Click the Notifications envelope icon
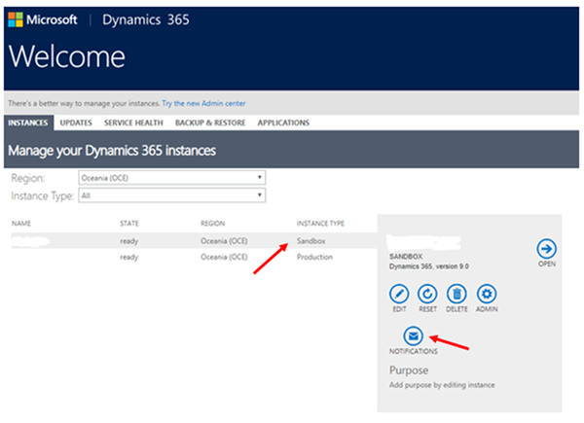 [413, 335]
